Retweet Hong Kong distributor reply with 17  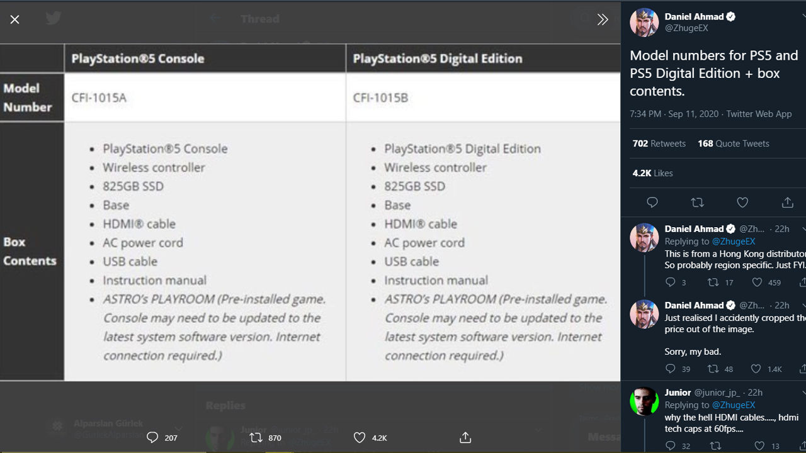[713, 282]
